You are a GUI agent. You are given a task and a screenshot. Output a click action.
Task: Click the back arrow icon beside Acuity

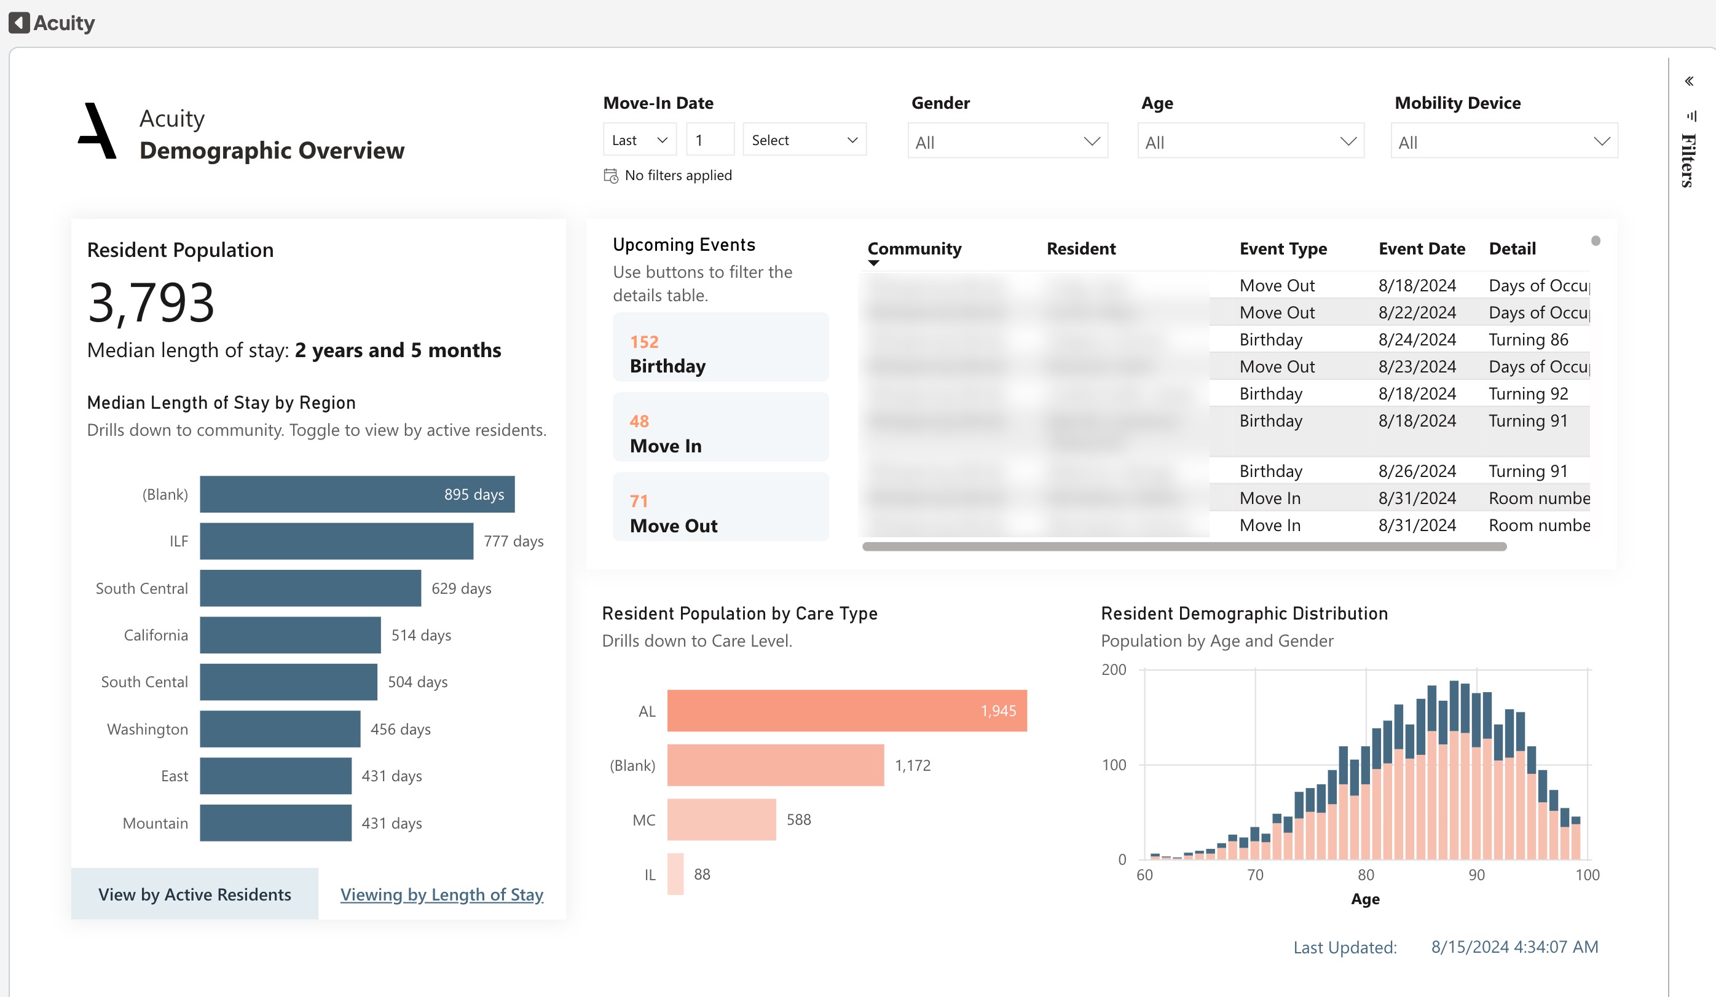pos(19,23)
